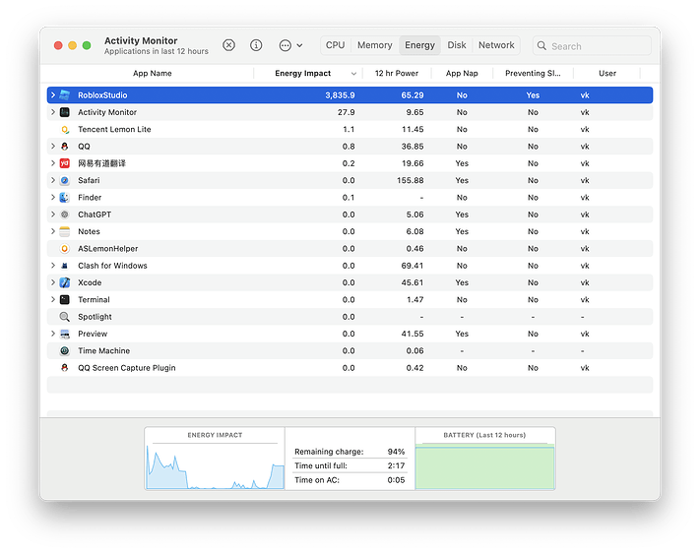
Task: Select the ASLemonHelper row name
Action: tap(107, 249)
